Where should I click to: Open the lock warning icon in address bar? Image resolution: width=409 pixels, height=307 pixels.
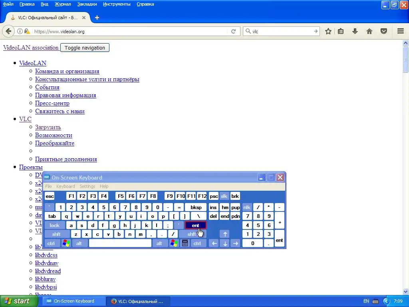click(27, 31)
